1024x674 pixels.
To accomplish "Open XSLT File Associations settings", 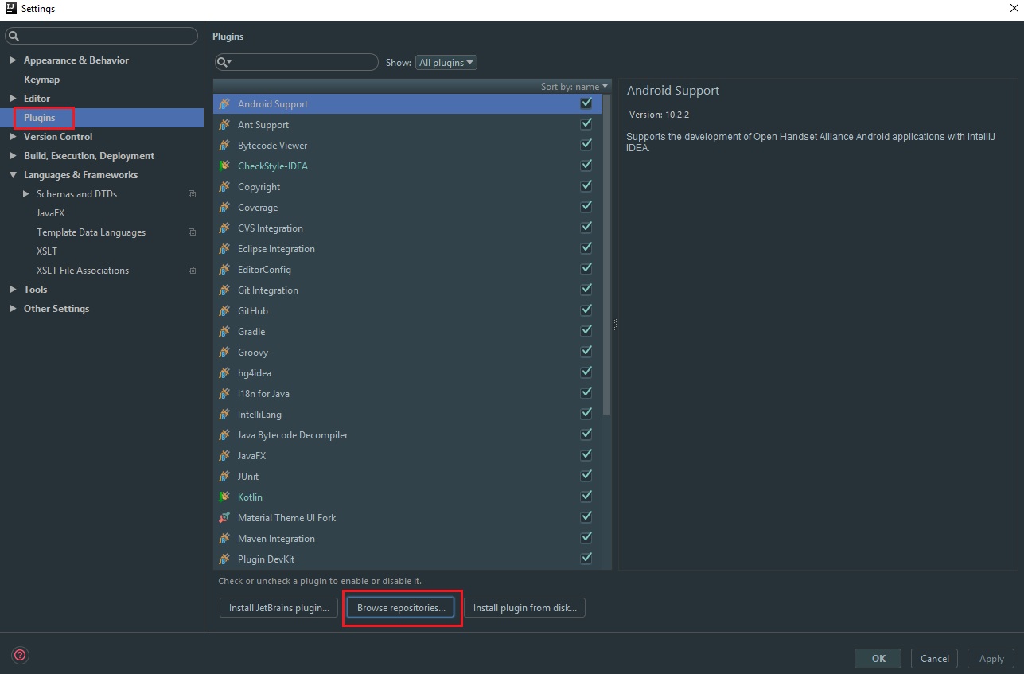I will point(83,271).
